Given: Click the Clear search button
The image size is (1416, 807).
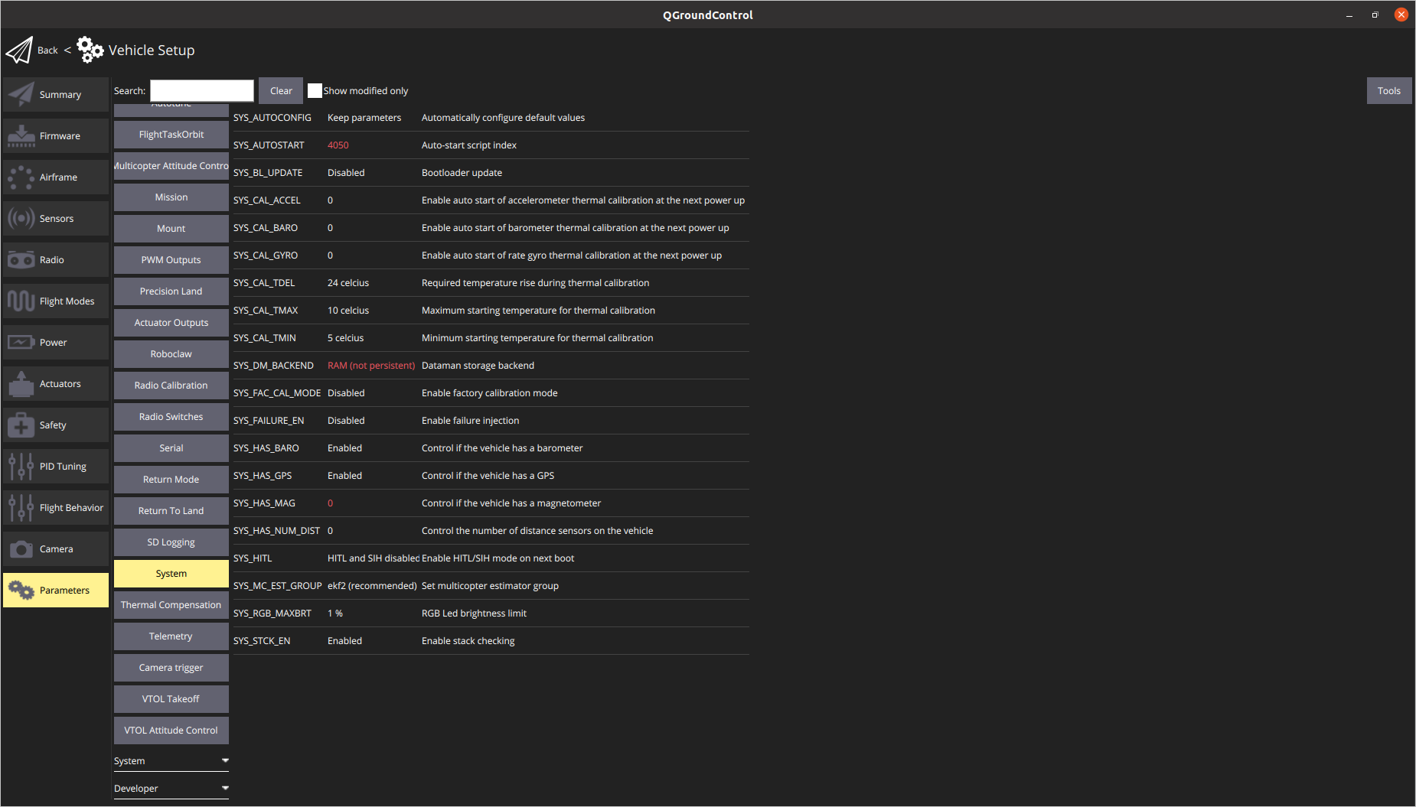Looking at the screenshot, I should pos(281,91).
